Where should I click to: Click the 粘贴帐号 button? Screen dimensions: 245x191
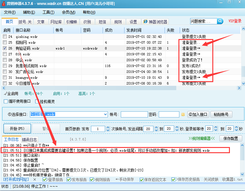click(x=221, y=114)
